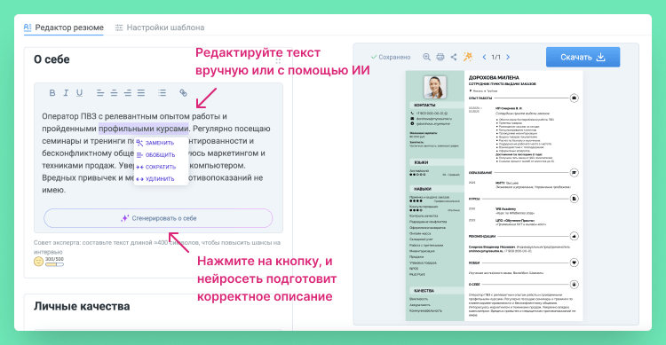Center-align the text
The height and width of the screenshot is (345, 666).
pos(114,92)
